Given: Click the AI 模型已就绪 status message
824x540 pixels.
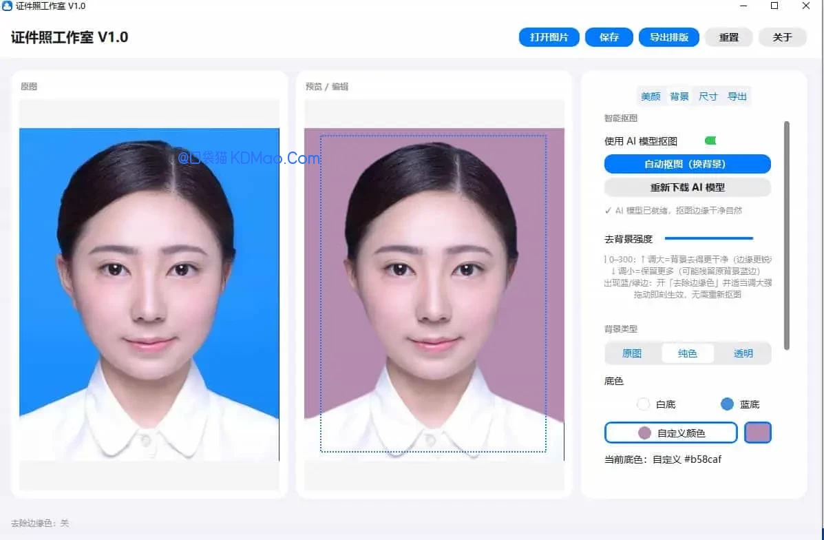Looking at the screenshot, I should pos(674,210).
